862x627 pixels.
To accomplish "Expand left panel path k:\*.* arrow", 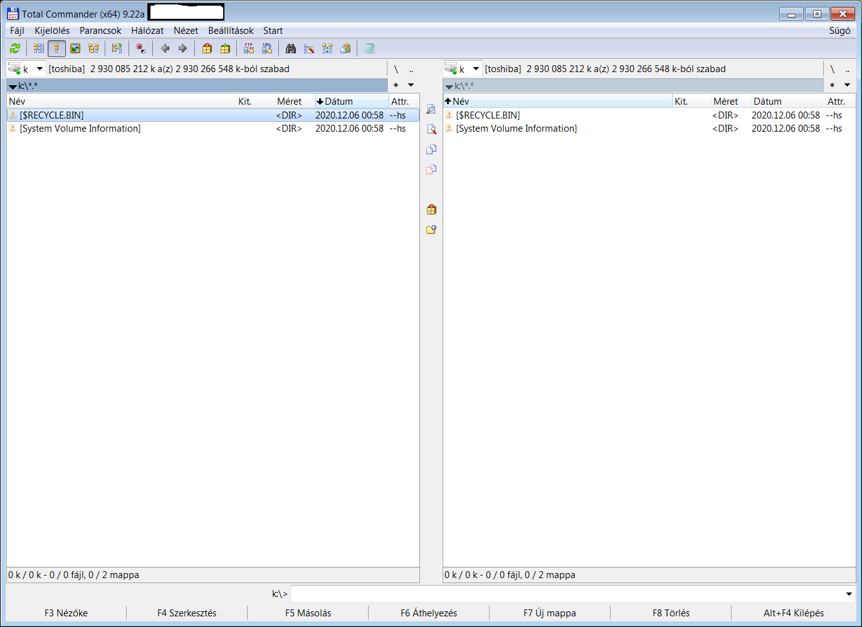I will (13, 87).
